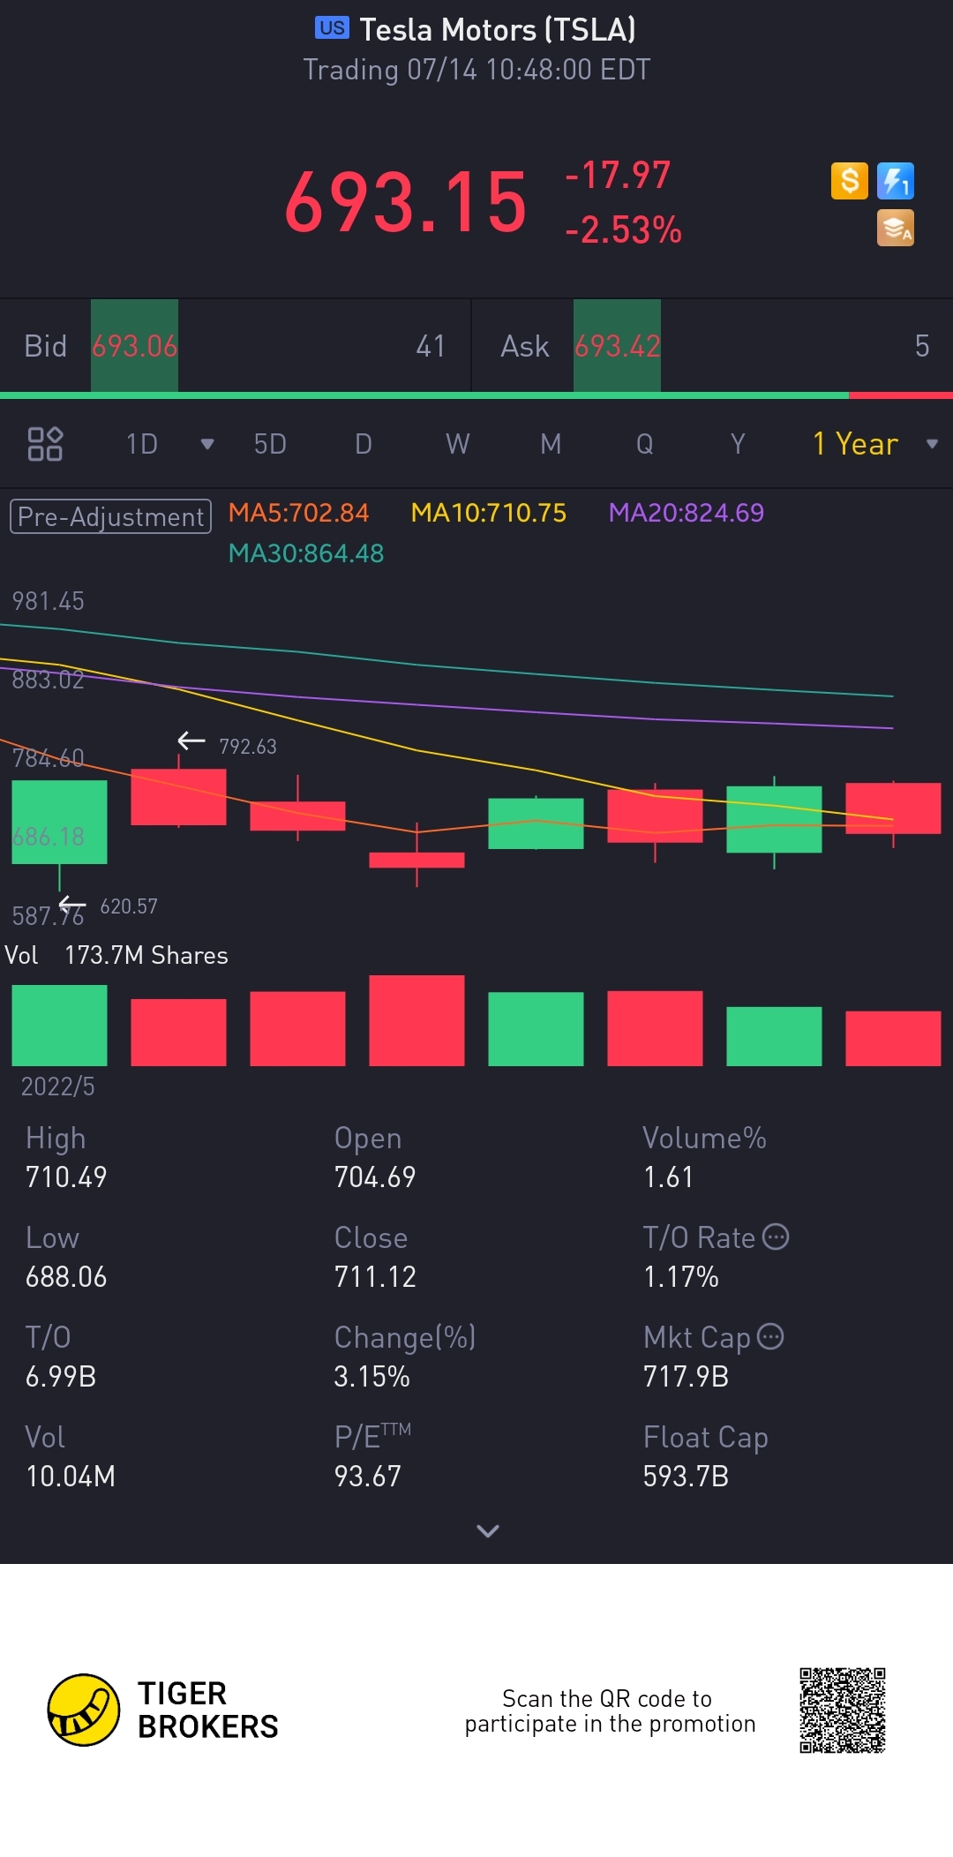Tap the MA30:864.48 indicator label
The image size is (953, 1857).
pyautogui.click(x=306, y=553)
